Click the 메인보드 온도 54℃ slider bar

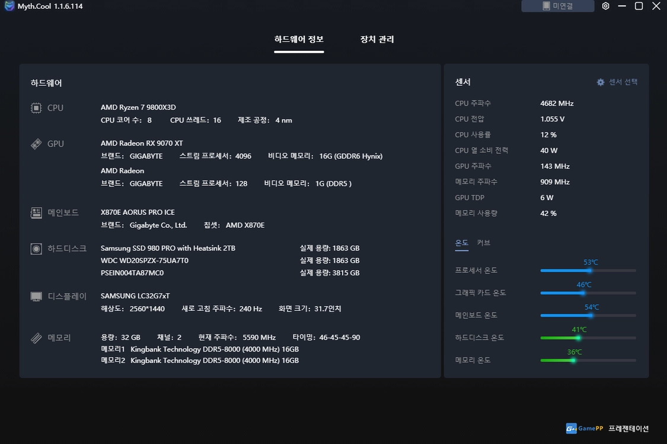point(588,316)
